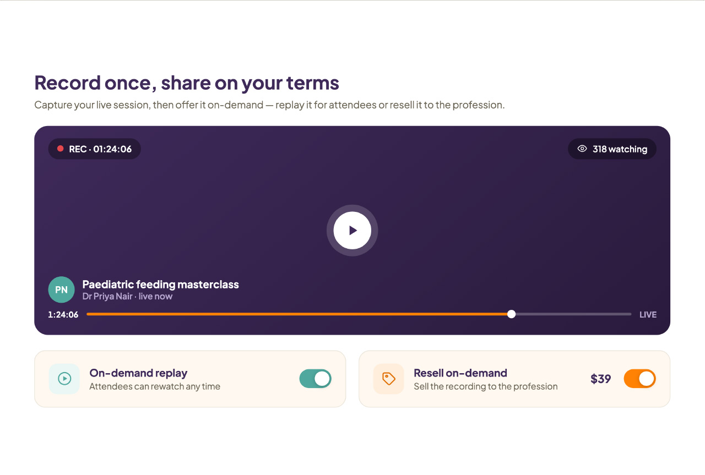Click the Resell on-demand price tag icon
The height and width of the screenshot is (475, 705).
click(x=389, y=379)
